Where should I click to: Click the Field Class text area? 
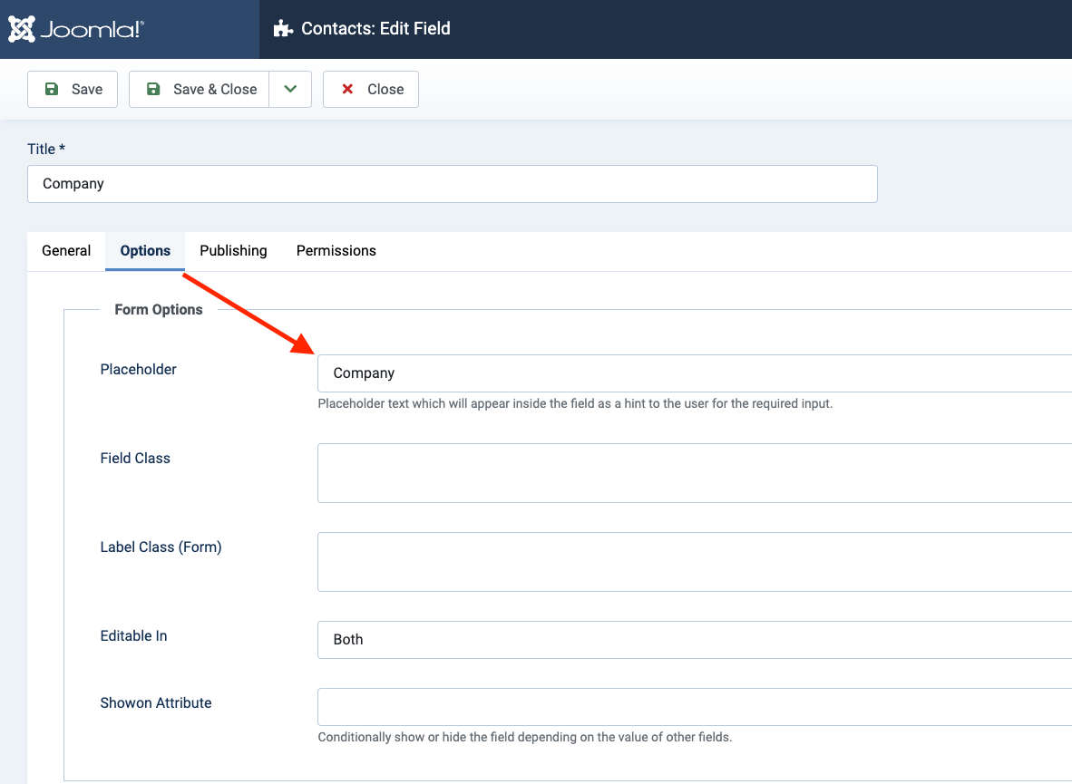(x=694, y=473)
